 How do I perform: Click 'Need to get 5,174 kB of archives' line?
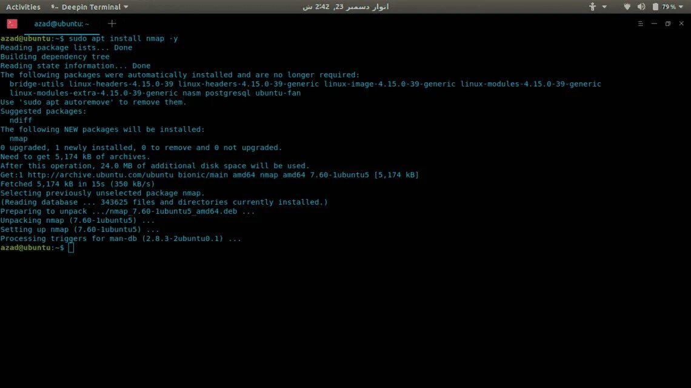(x=75, y=157)
